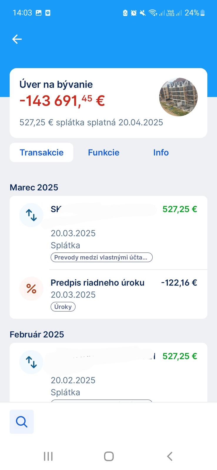Open the Info tab

tap(161, 152)
